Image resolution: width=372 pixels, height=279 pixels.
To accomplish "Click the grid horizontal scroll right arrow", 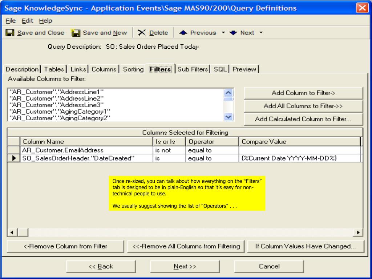I will click(358, 232).
